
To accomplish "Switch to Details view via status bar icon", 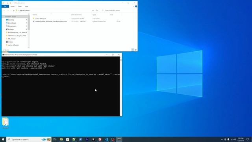I will [x=133, y=50].
